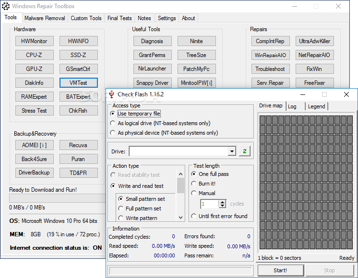358x278 pixels.
Task: Increase the manual cycles spinner value
Action: pos(222,201)
